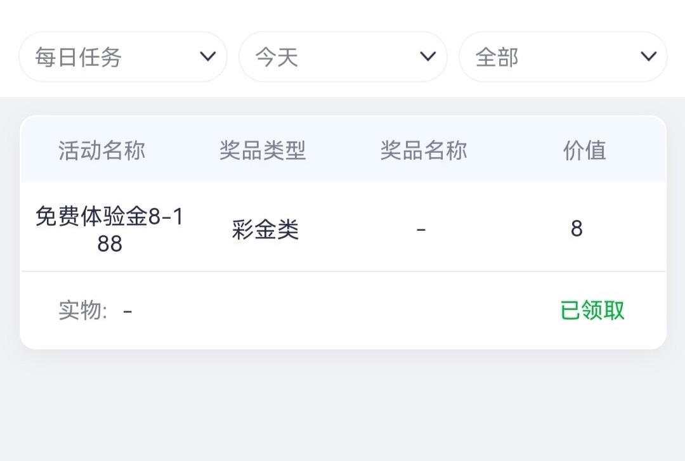Click the divider line above 实物 row
Screen dimensions: 685x461
(x=342, y=271)
